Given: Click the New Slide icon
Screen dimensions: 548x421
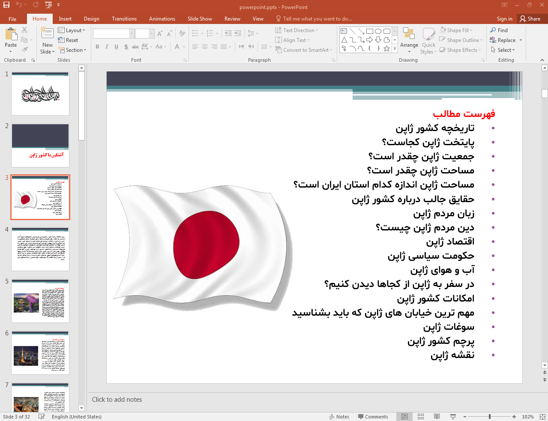Looking at the screenshot, I should 47,33.
